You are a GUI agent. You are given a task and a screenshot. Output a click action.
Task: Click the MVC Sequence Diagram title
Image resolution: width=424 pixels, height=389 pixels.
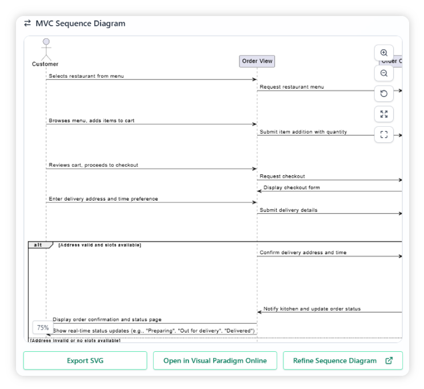click(x=81, y=23)
